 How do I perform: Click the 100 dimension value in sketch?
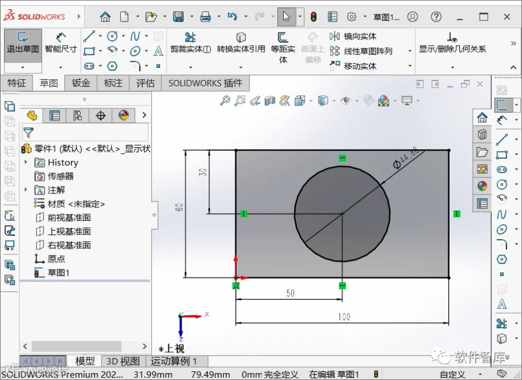[344, 316]
